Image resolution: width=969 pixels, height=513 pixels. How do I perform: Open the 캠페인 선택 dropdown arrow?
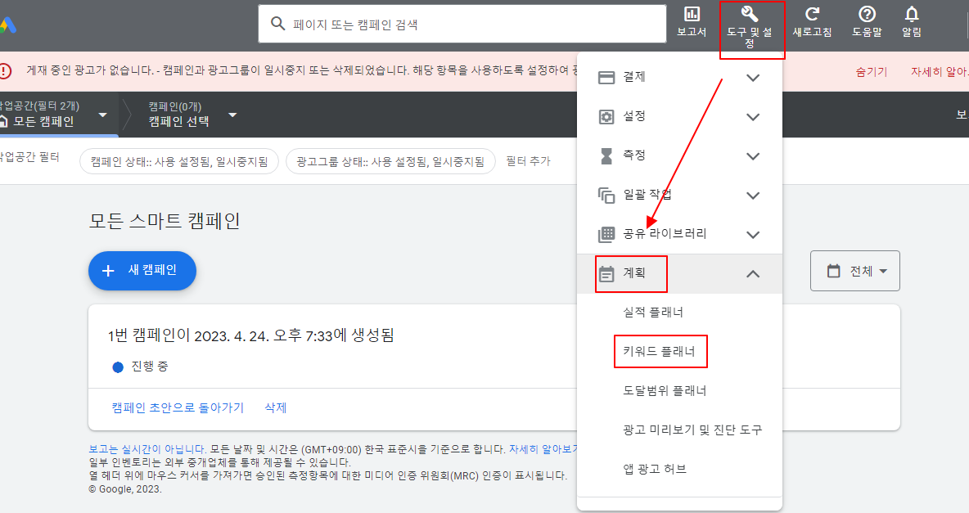coord(232,115)
